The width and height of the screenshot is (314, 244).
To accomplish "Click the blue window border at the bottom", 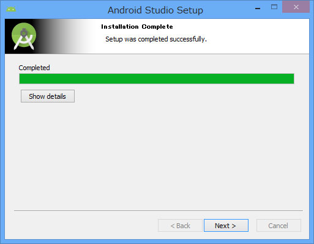I will [x=157, y=242].
